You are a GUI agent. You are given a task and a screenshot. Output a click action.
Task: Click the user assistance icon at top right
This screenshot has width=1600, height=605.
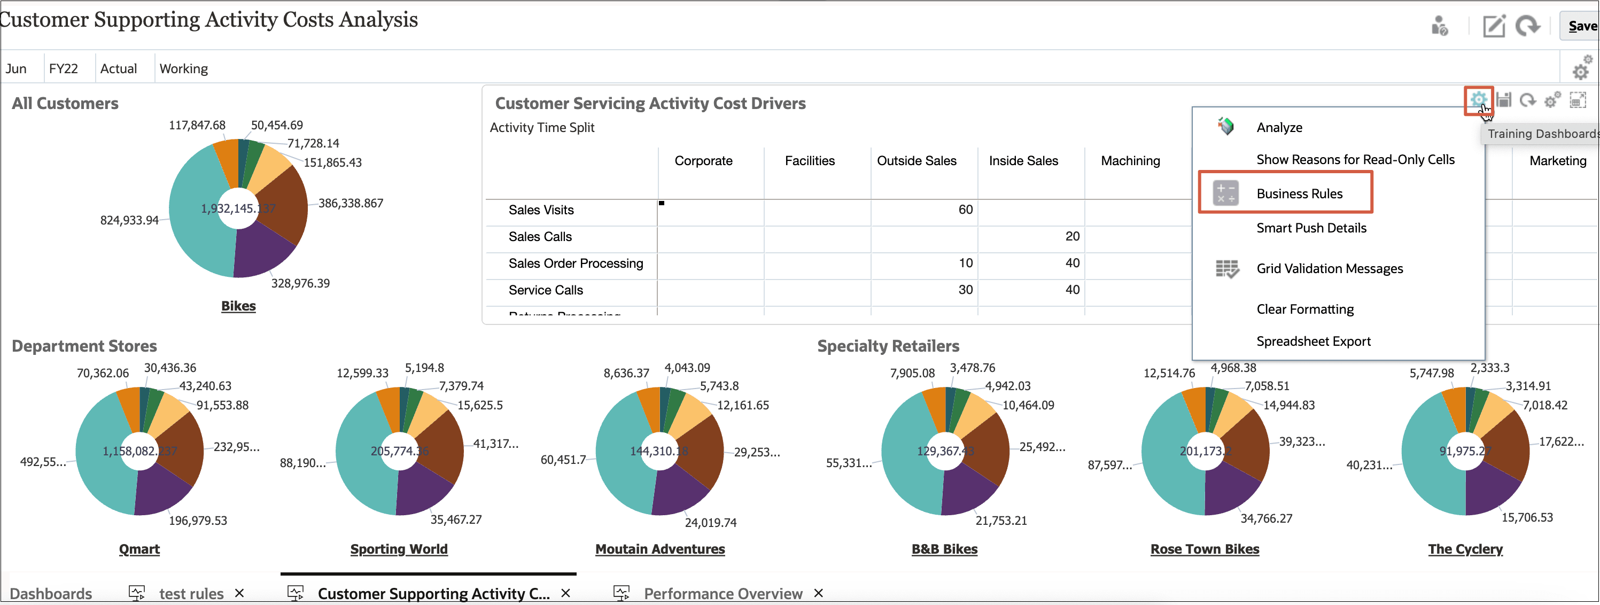point(1440,26)
